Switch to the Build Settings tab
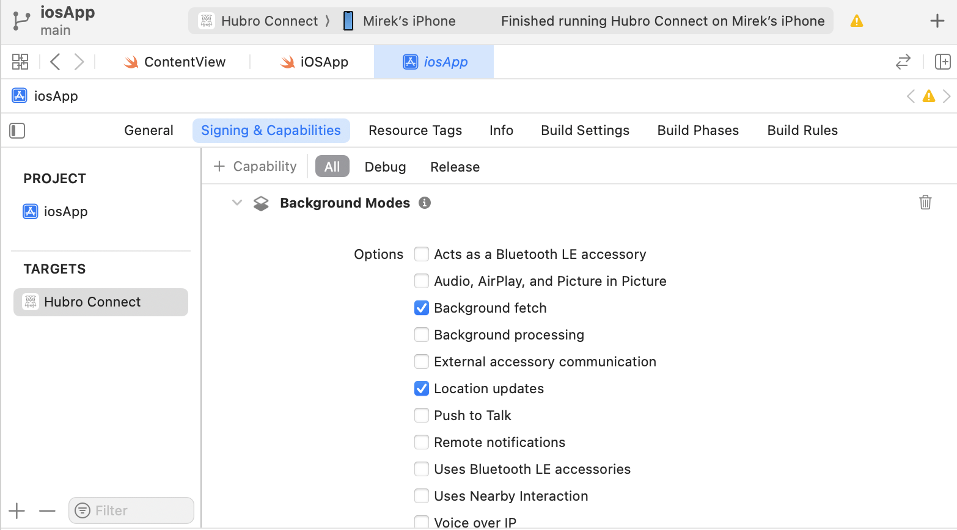This screenshot has width=957, height=530. click(x=585, y=131)
